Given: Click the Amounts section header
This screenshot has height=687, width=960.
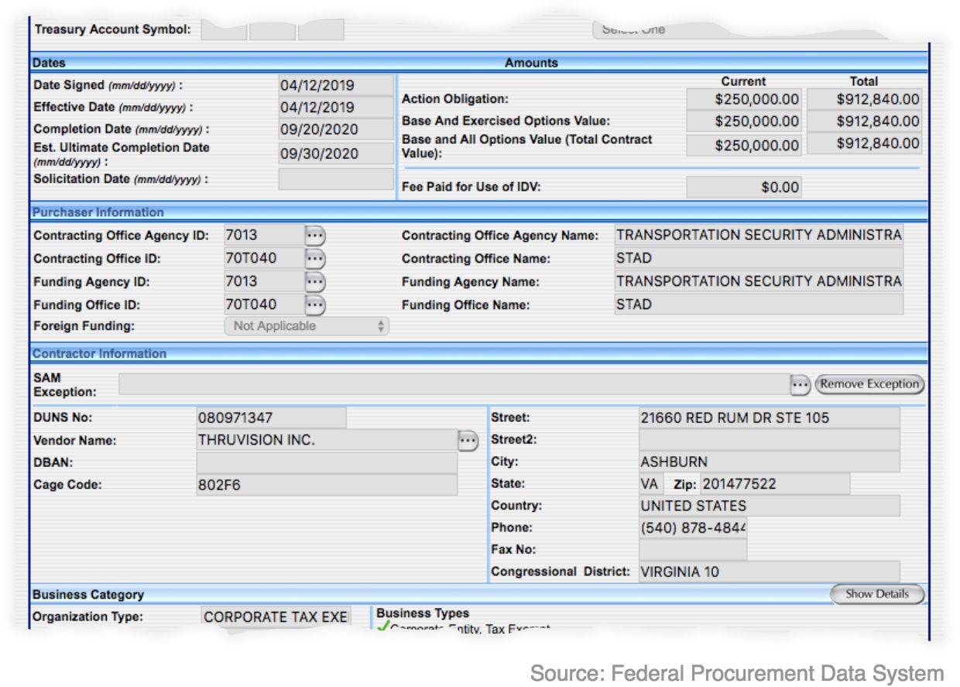Looking at the screenshot, I should point(531,63).
